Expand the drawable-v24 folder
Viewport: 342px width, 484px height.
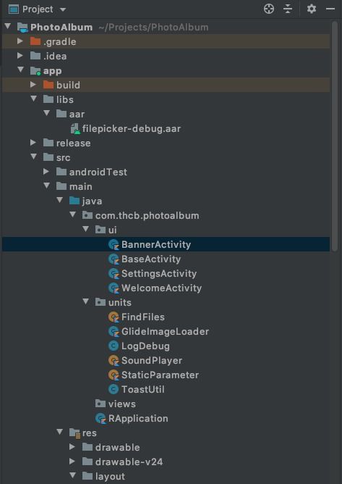72,462
